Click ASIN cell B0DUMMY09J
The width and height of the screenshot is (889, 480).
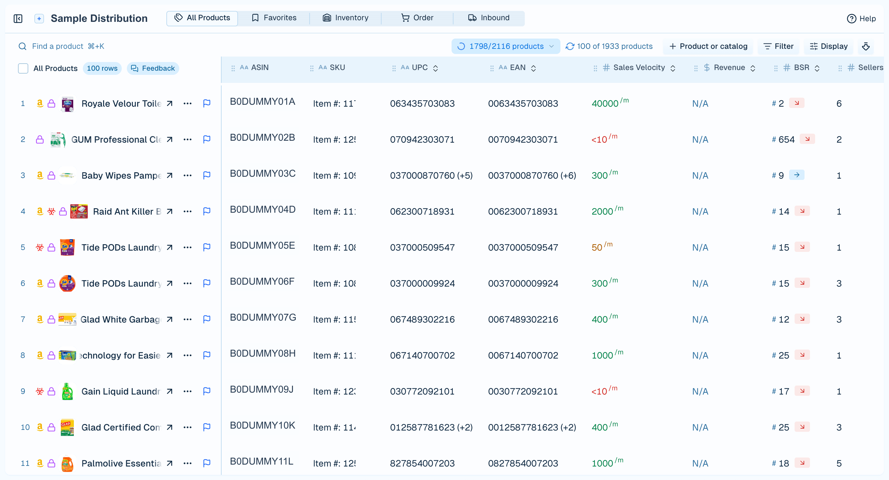(261, 389)
